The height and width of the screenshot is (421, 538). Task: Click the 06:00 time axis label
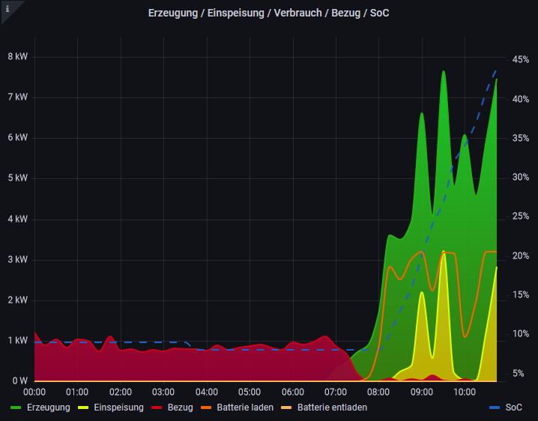click(293, 393)
